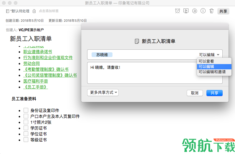Tick the 1寸照片2张 checkbox
The height and width of the screenshot is (154, 235).
(x=26, y=122)
